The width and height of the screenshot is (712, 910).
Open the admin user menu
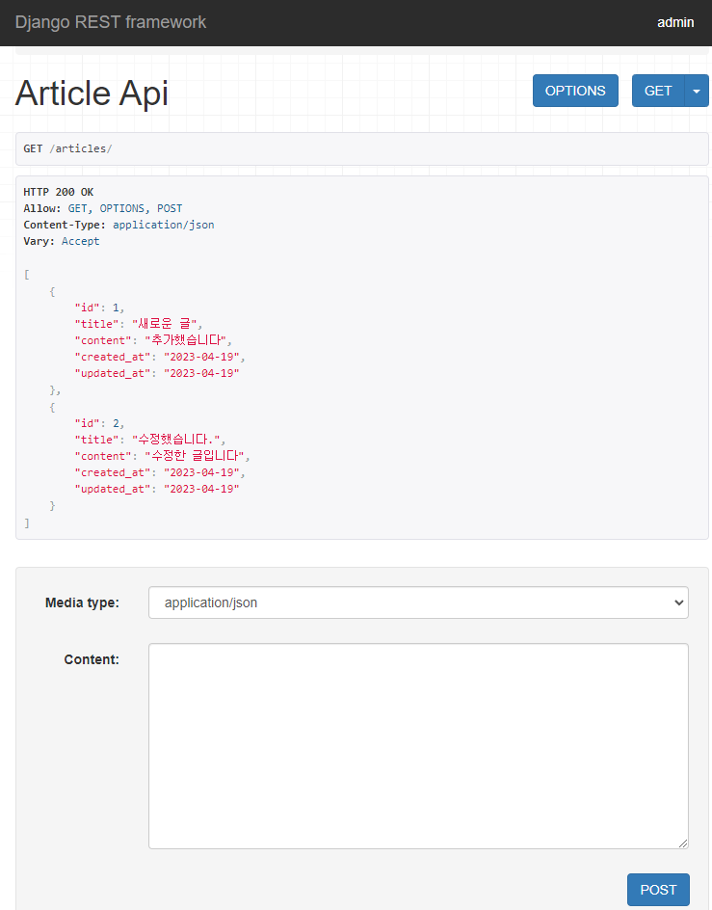[x=675, y=22]
